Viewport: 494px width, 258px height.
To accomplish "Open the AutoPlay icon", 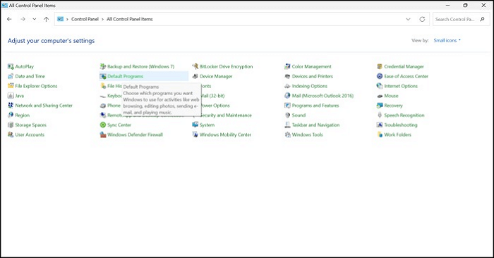I will (11, 66).
